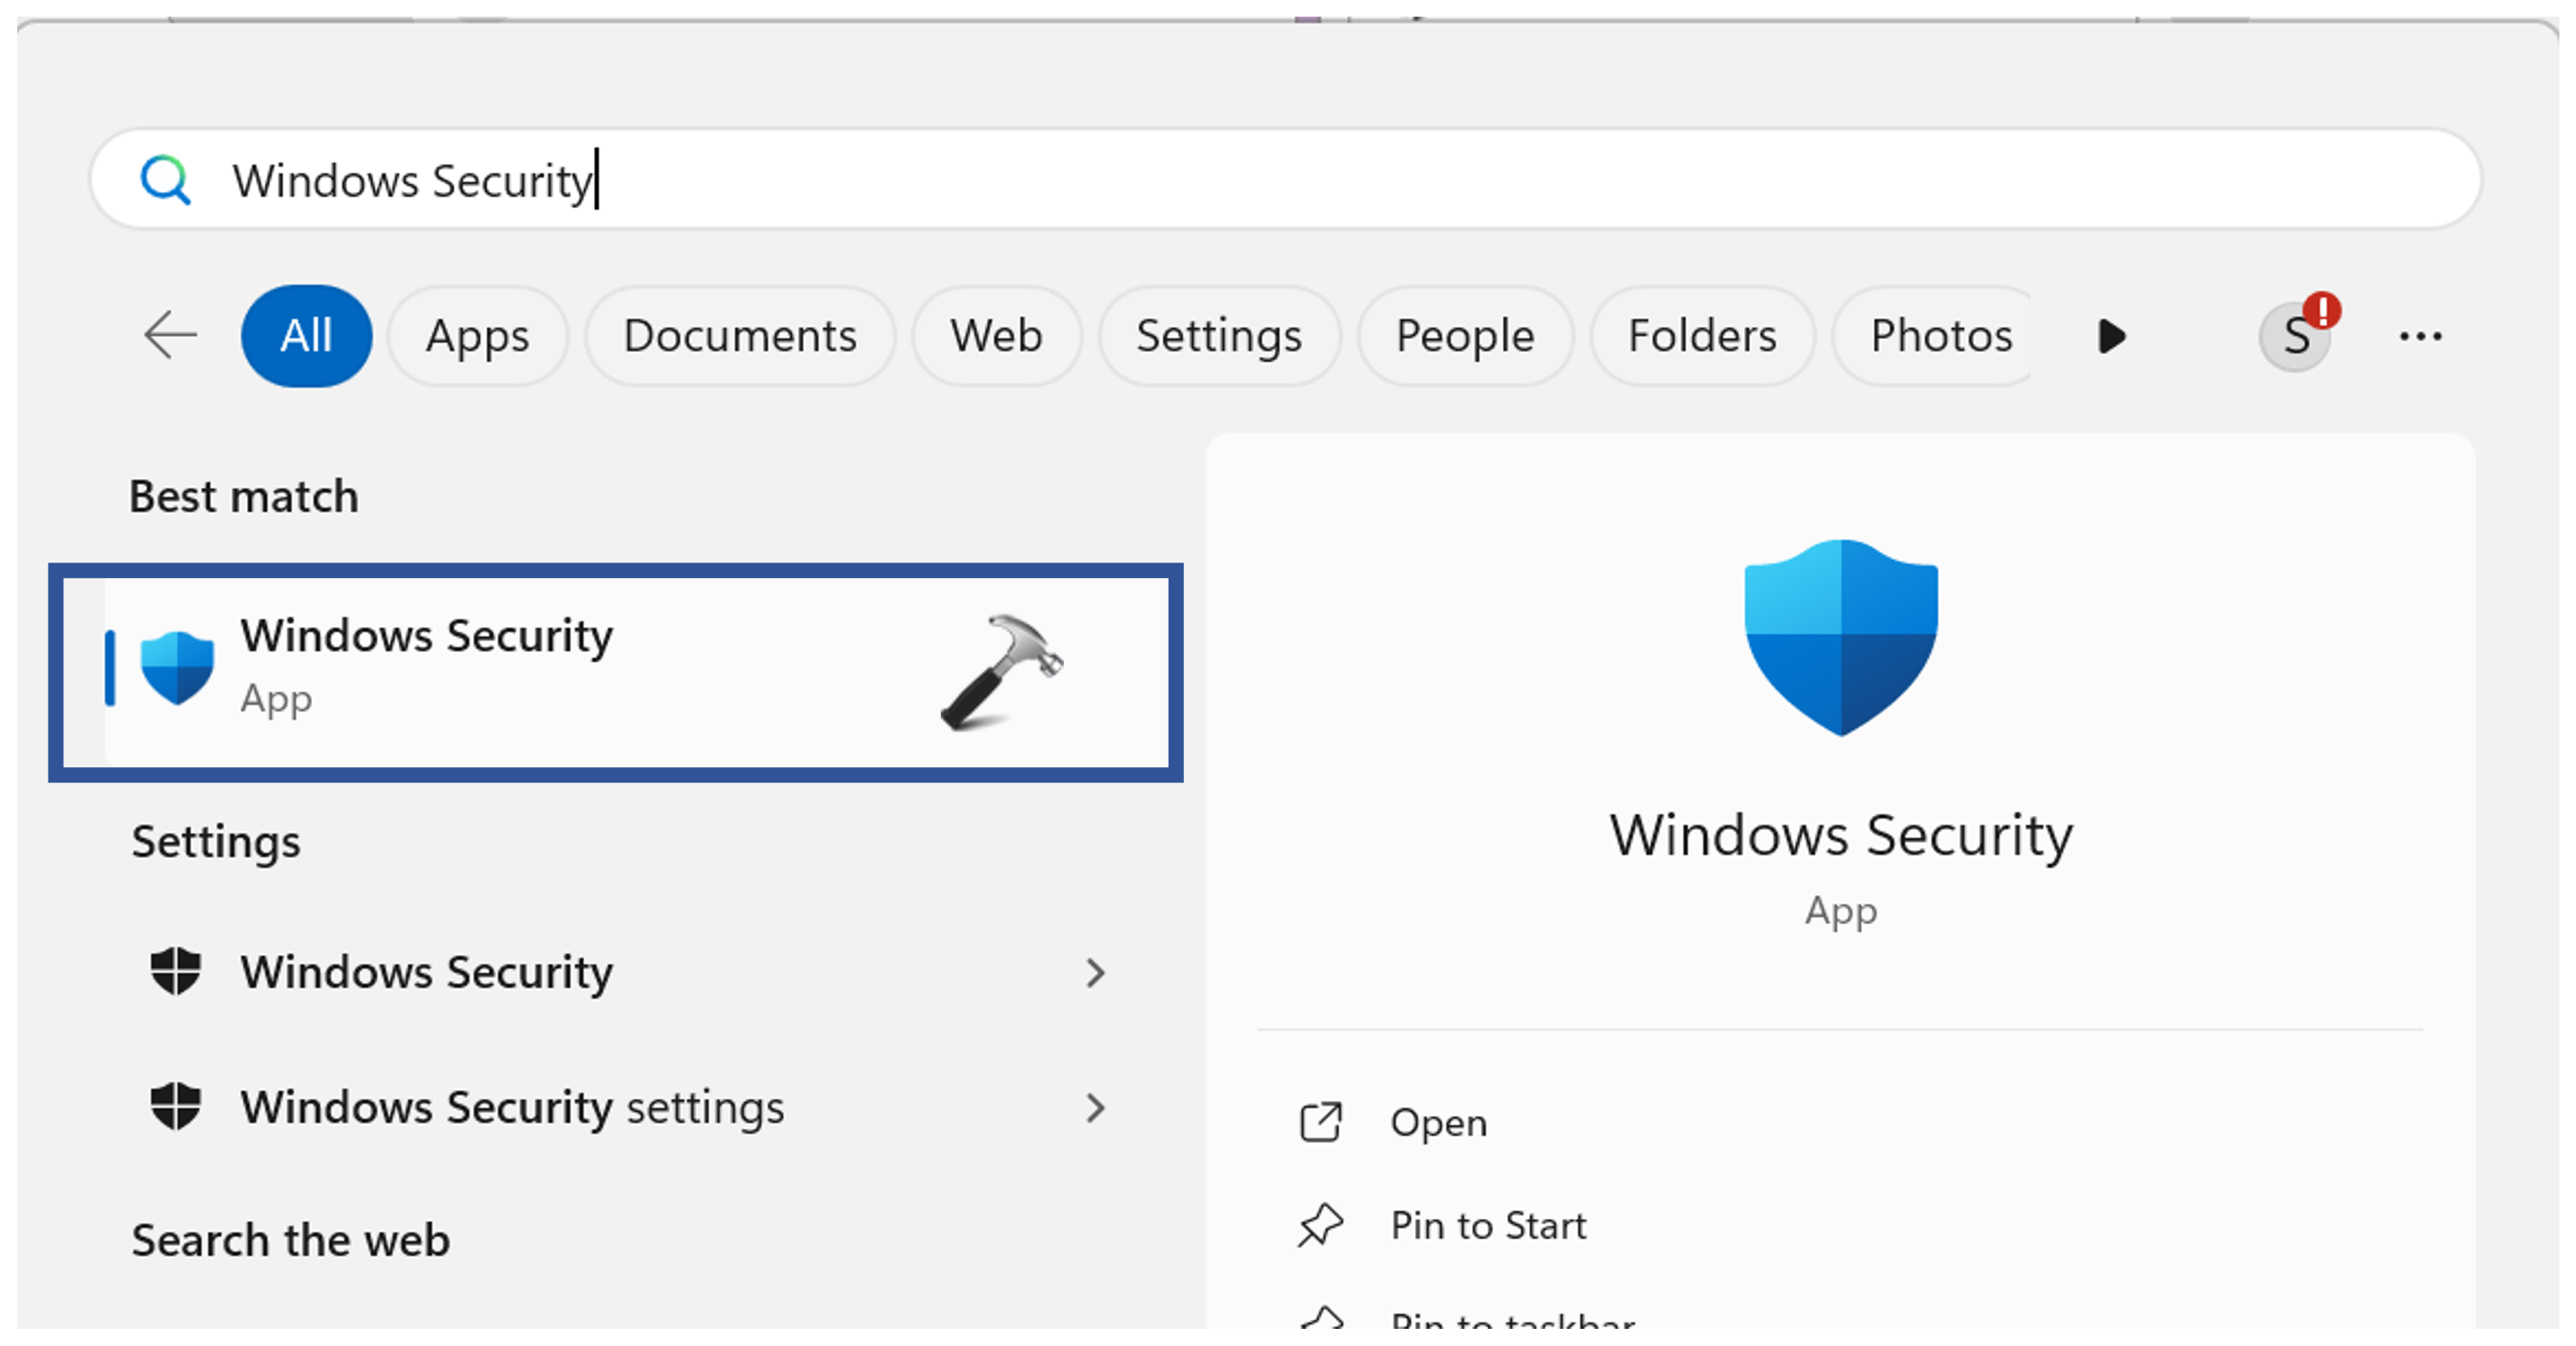Click the back arrow icon
The image size is (2576, 1346).
pos(170,335)
